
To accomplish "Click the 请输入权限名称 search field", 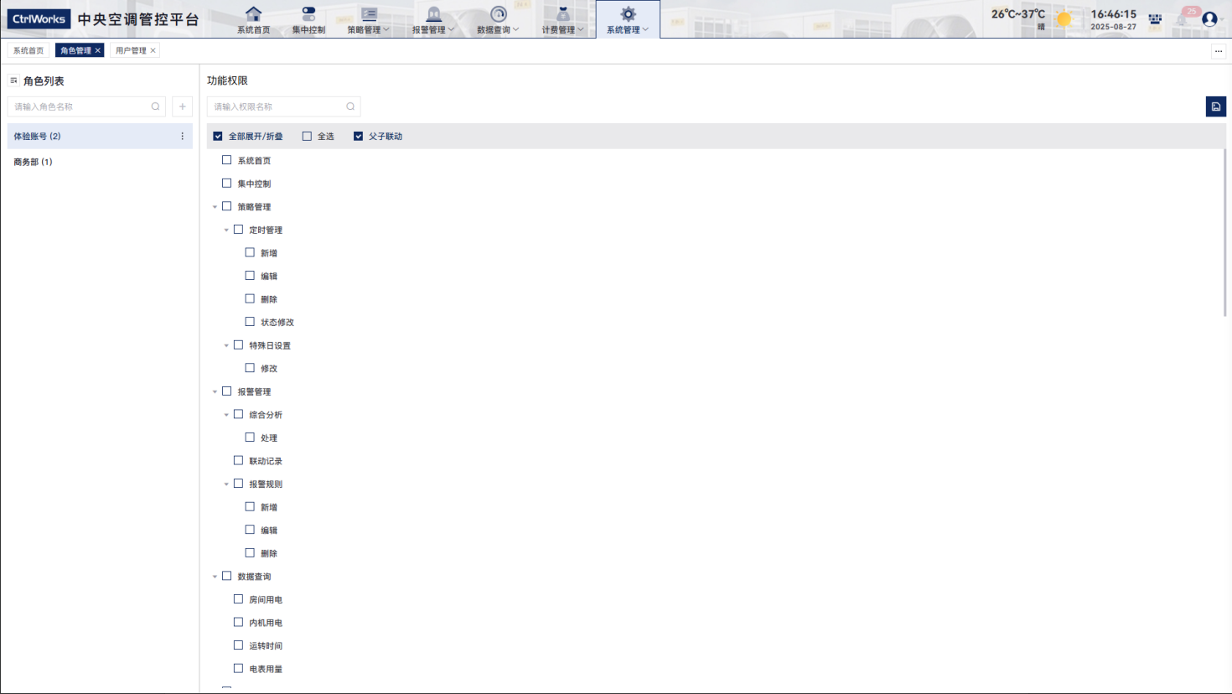I will 277,106.
